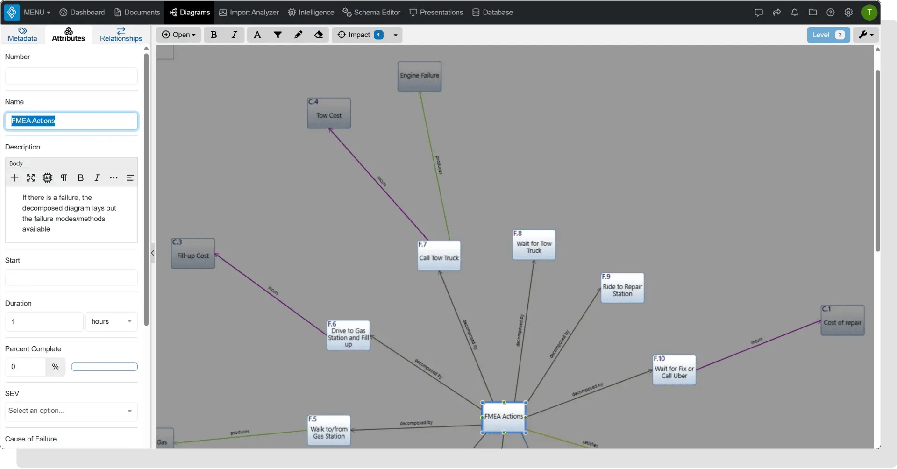The image size is (897, 469).
Task: Open Presentations
Action: [x=436, y=12]
